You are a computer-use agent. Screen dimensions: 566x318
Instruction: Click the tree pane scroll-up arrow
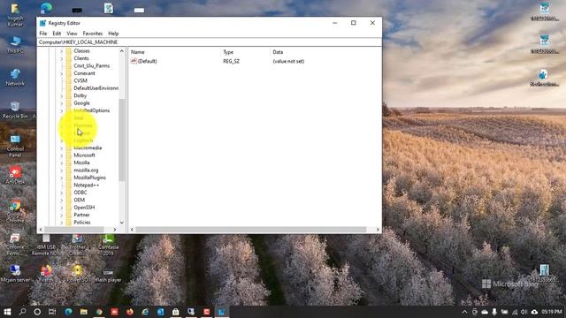[x=122, y=51]
